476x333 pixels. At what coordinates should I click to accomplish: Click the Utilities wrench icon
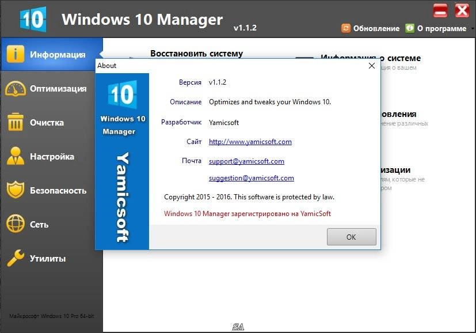click(x=16, y=258)
